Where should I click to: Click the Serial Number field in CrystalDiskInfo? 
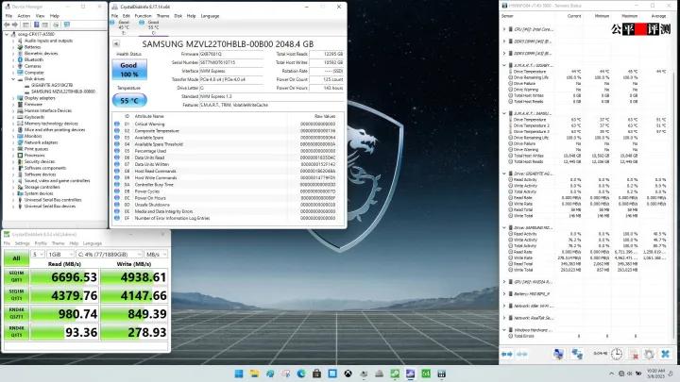[231, 62]
